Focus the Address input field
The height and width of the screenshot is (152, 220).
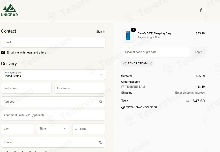pyautogui.click(x=53, y=102)
